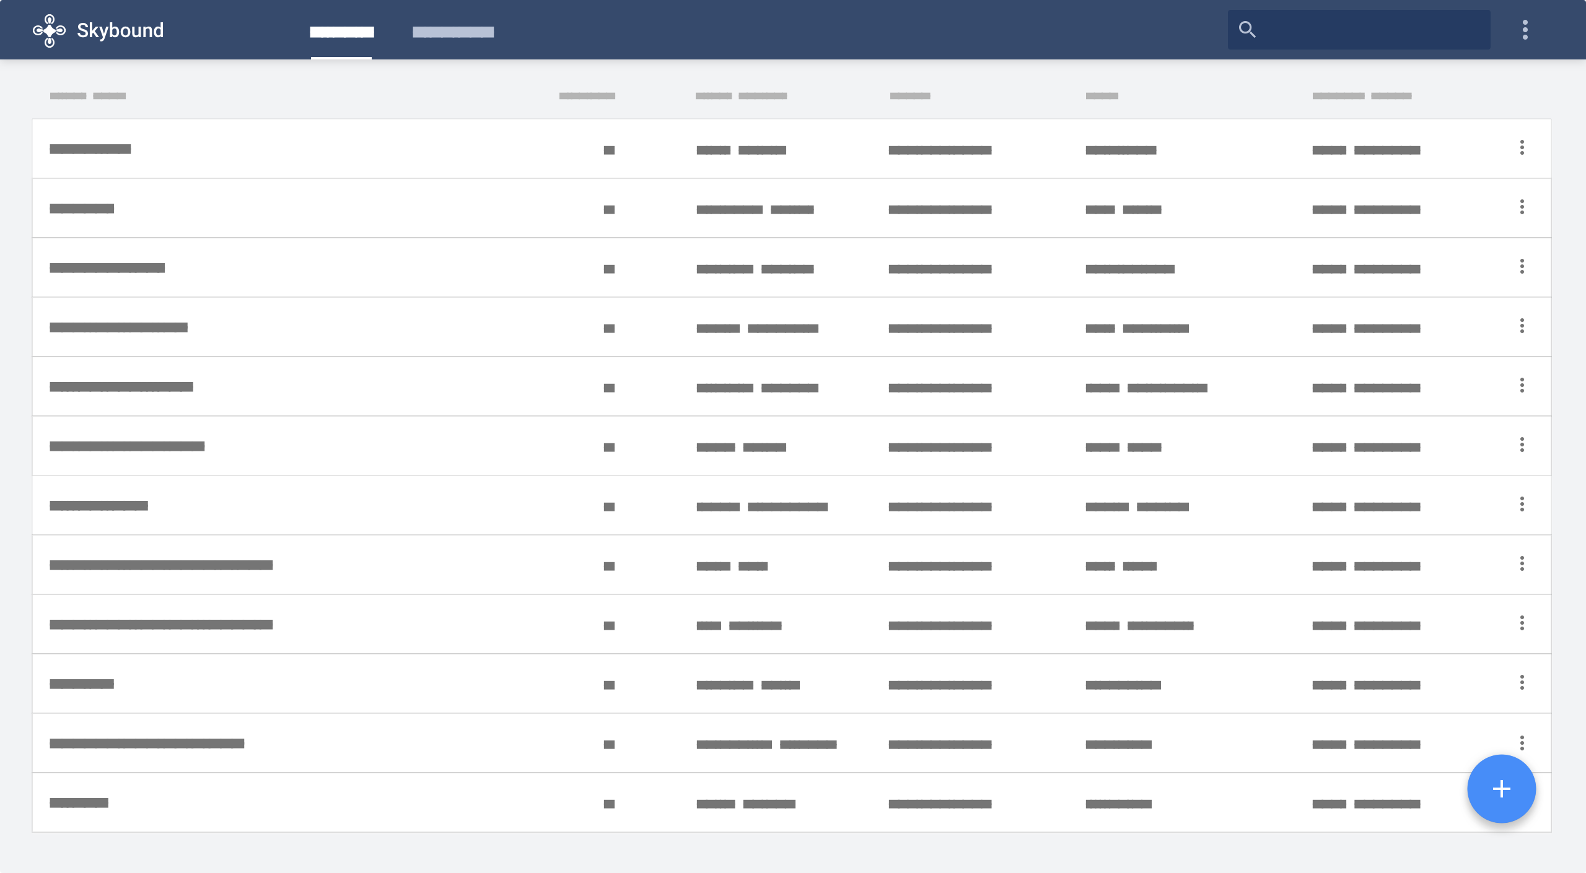
Task: Open the ninth table row's options menu
Action: 1522,623
